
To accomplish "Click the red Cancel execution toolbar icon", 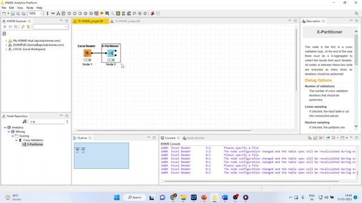I will tap(97, 14).
